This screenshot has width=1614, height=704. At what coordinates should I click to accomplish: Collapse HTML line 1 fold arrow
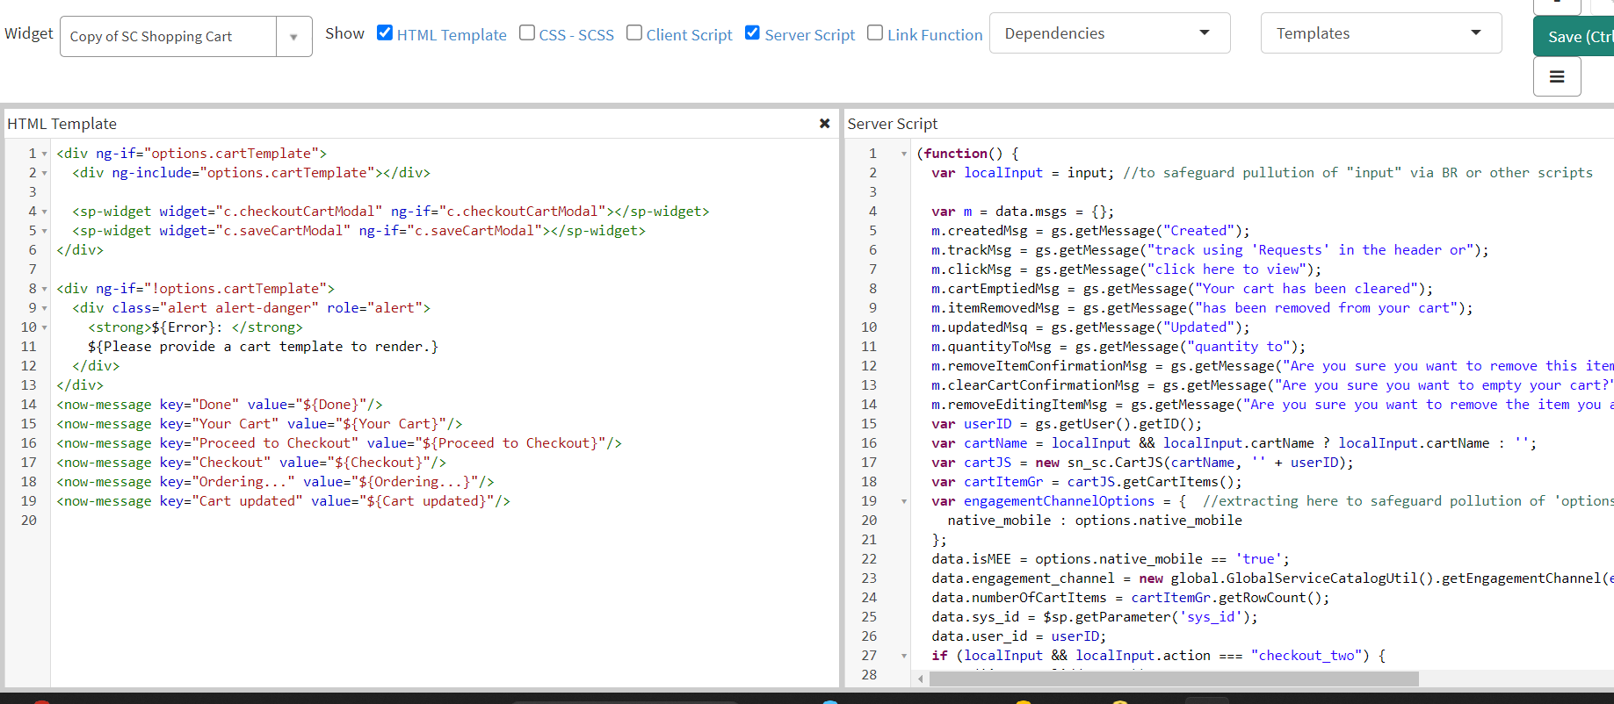44,154
